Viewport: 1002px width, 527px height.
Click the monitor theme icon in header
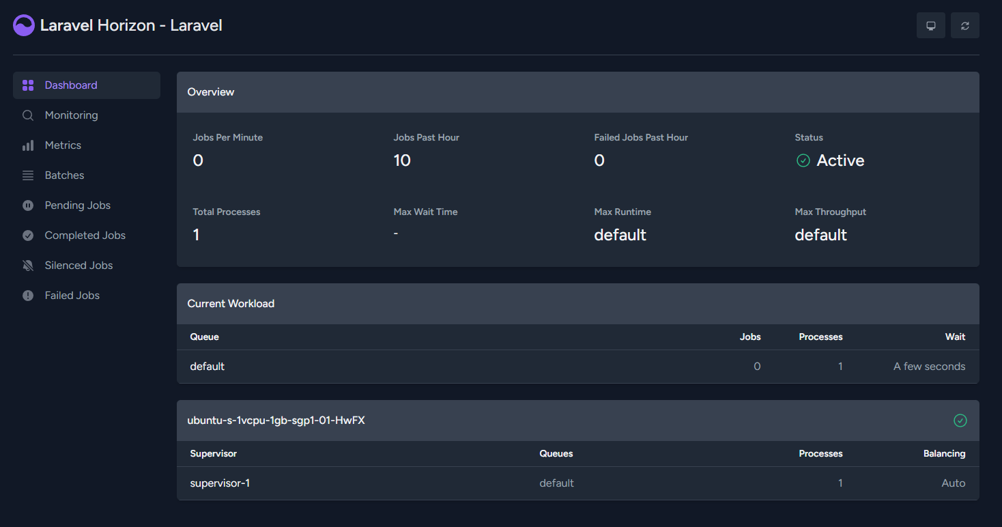pyautogui.click(x=930, y=25)
